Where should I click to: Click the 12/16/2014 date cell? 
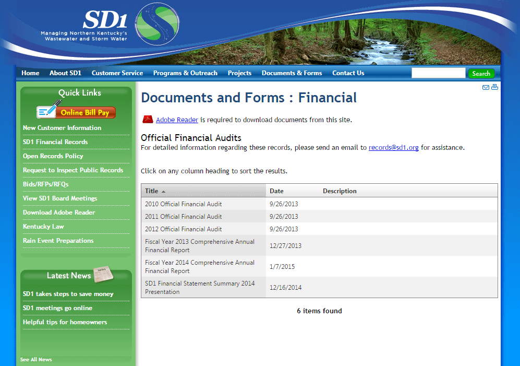pyautogui.click(x=285, y=288)
